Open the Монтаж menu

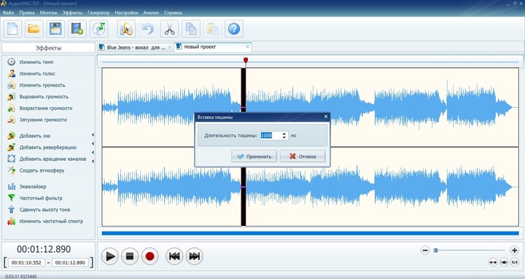point(49,12)
